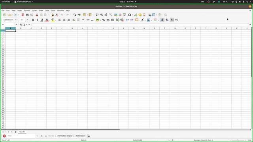Click the Sort icon
Image resolution: width=253 pixels, height=142 pixels.
tap(97, 15)
